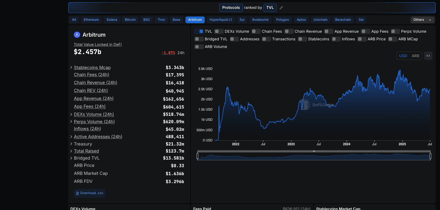Screen dimensions: 440x210
Task: Enable the Inflows chart toggle
Action: [x=336, y=39]
